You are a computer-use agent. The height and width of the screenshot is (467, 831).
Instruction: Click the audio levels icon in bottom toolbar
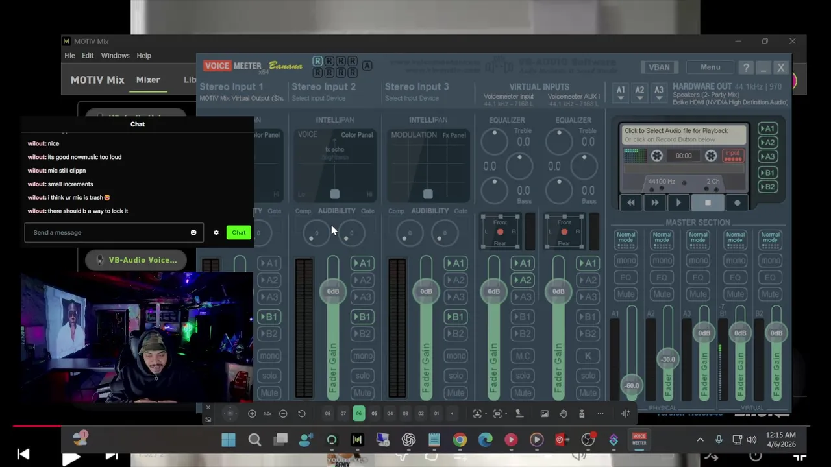point(626,414)
